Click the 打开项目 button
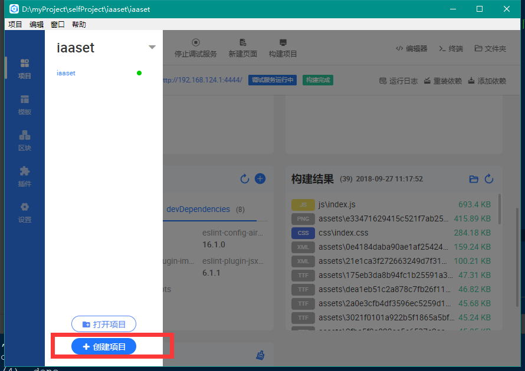 tap(104, 324)
